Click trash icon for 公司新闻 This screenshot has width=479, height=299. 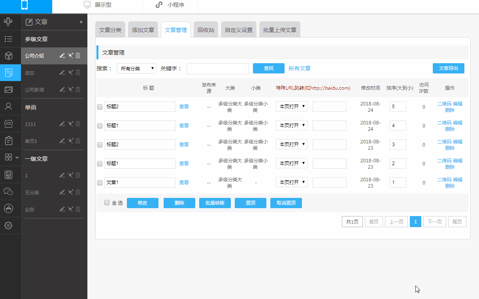click(x=78, y=90)
